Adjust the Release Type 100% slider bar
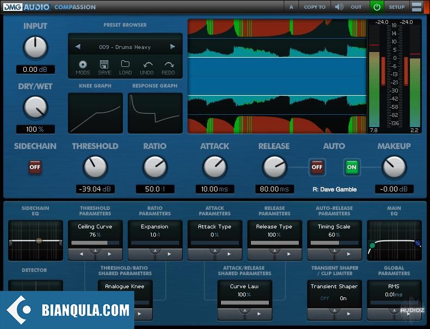 (x=275, y=243)
